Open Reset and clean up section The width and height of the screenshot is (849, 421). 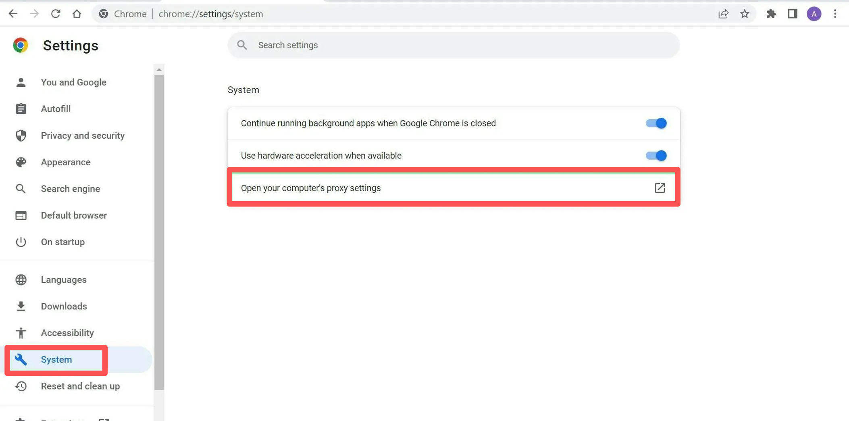pos(80,386)
